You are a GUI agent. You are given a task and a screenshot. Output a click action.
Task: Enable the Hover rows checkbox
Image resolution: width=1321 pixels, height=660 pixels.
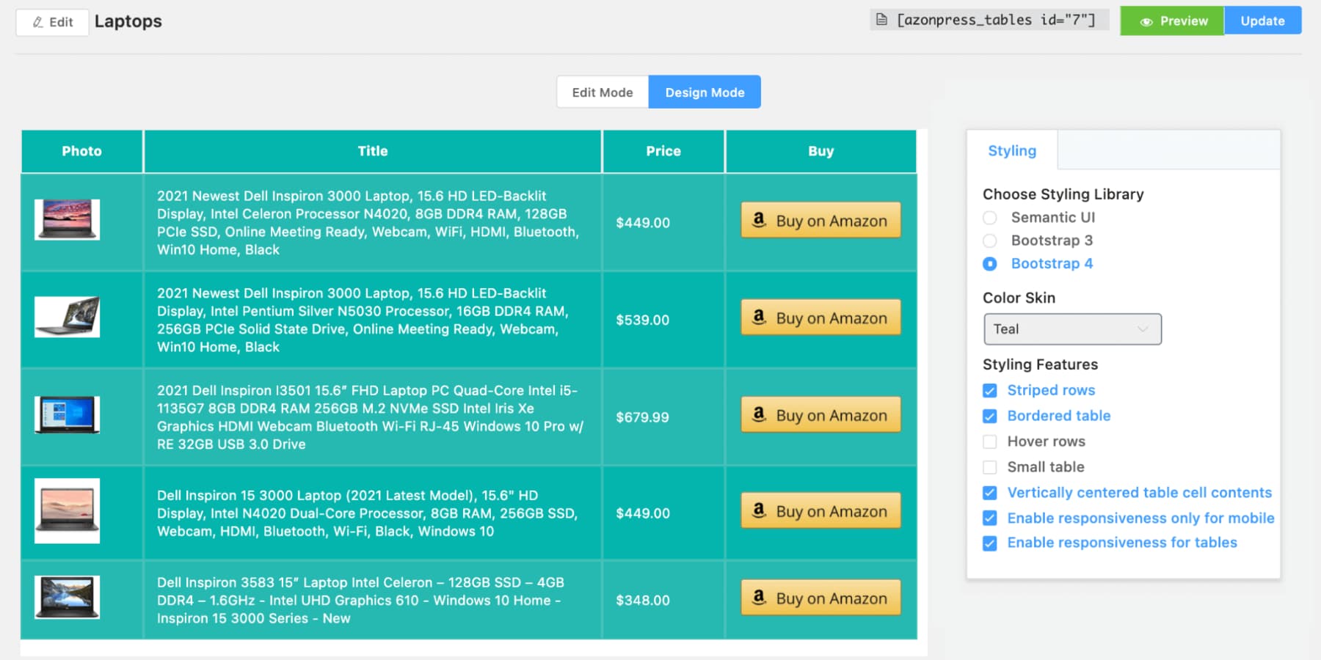(x=989, y=441)
